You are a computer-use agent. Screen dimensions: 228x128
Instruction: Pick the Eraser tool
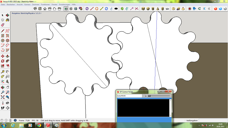pos(3,25)
